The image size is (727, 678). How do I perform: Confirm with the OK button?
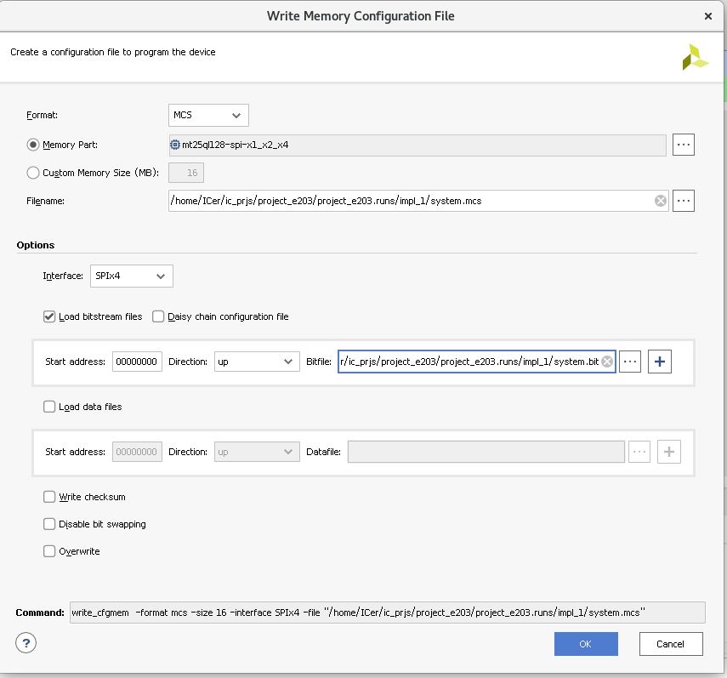(586, 644)
